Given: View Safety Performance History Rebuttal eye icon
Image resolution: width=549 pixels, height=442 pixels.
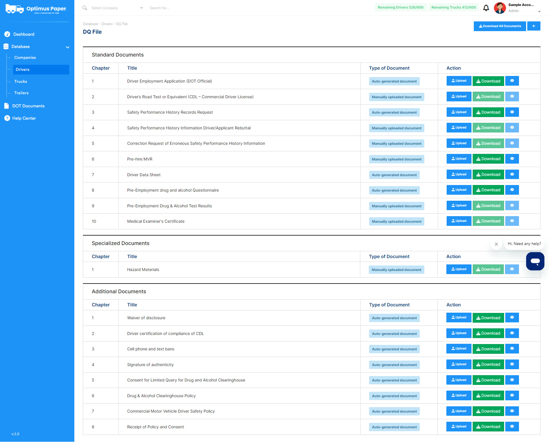Looking at the screenshot, I should [x=512, y=128].
